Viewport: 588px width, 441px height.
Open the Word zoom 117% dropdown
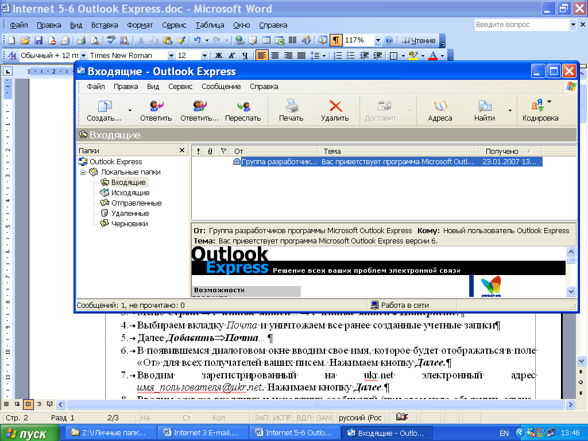point(378,40)
